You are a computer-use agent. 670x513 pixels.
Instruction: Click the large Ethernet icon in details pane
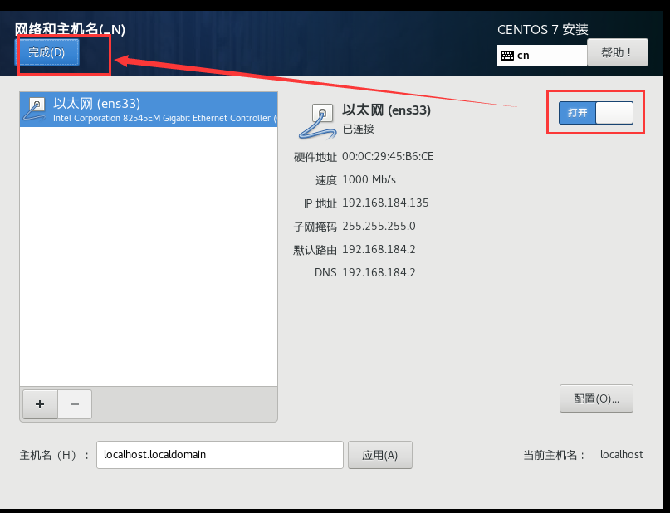317,121
